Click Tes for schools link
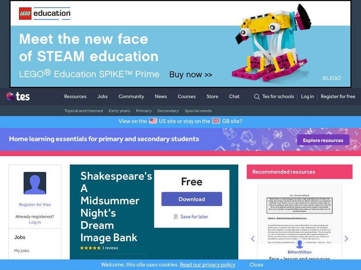Screen dimensions: 361x270 coord(278,96)
